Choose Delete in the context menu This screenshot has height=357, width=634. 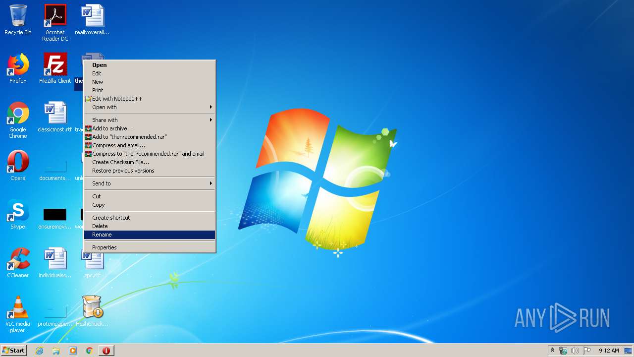click(150, 226)
